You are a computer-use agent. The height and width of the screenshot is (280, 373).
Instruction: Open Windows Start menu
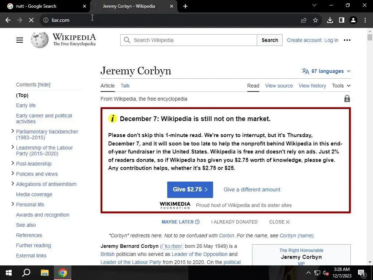9,273
